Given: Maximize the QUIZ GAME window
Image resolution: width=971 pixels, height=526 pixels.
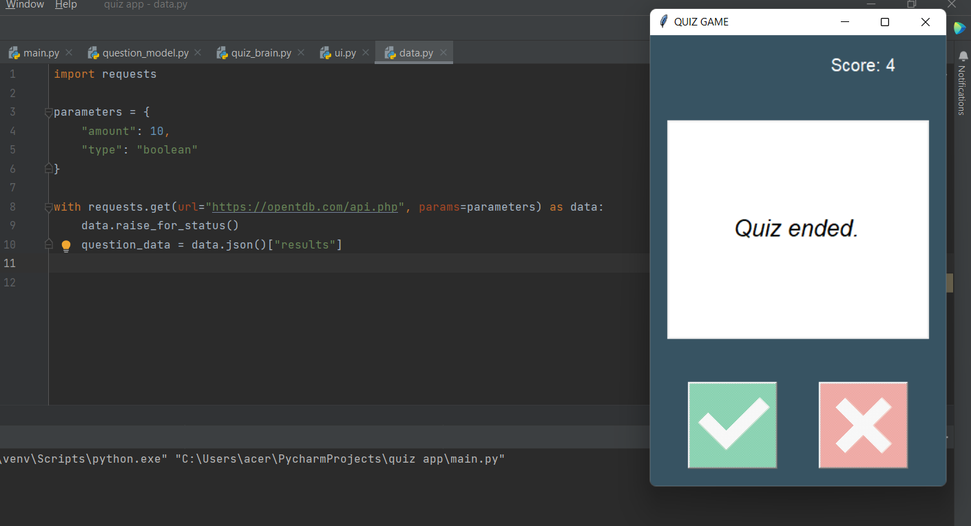Looking at the screenshot, I should pos(885,22).
